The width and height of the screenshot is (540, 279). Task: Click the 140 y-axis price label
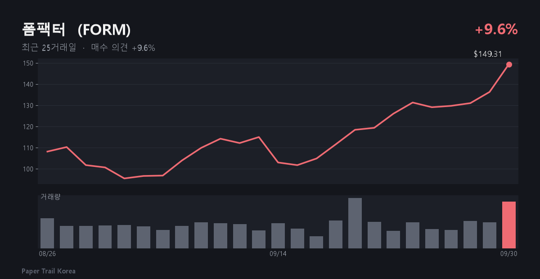pos(28,85)
